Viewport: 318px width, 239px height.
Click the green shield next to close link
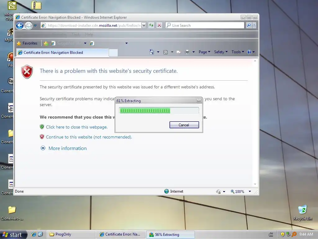pyautogui.click(x=42, y=127)
